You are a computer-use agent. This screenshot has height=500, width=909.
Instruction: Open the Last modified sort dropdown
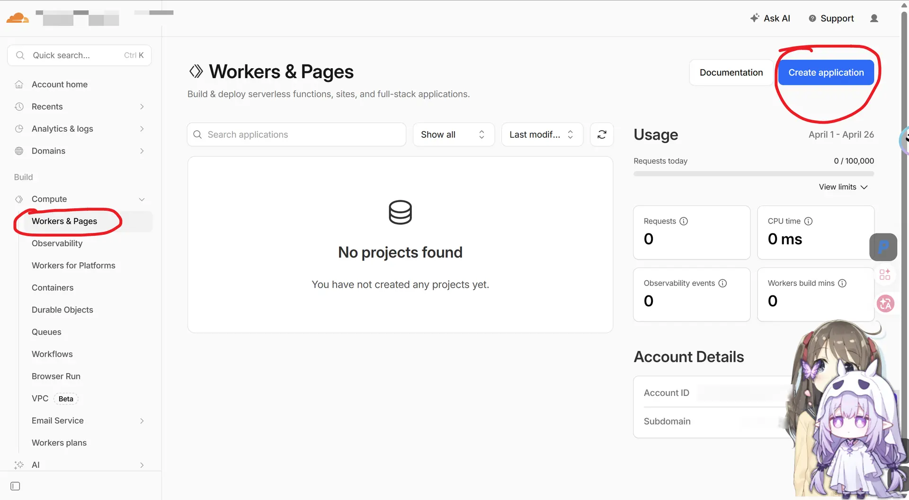click(x=542, y=134)
